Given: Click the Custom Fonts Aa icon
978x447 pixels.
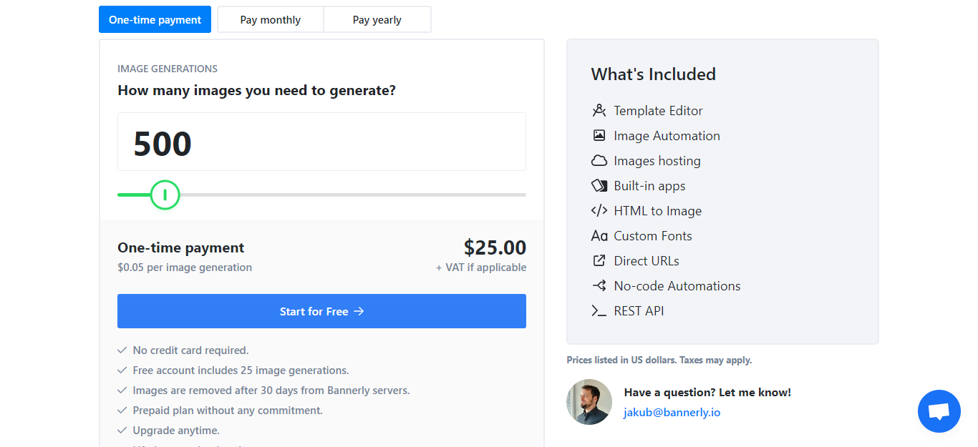Looking at the screenshot, I should [599, 236].
